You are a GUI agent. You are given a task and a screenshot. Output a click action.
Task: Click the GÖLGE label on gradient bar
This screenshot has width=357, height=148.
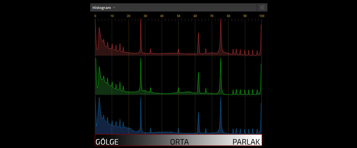point(107,142)
